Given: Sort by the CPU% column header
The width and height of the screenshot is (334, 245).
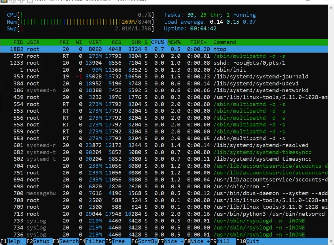Looking at the screenshot, I should [158, 42].
